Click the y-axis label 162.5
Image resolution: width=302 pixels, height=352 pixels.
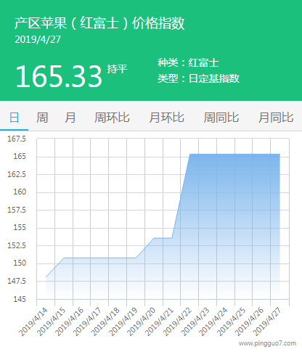coord(17,174)
